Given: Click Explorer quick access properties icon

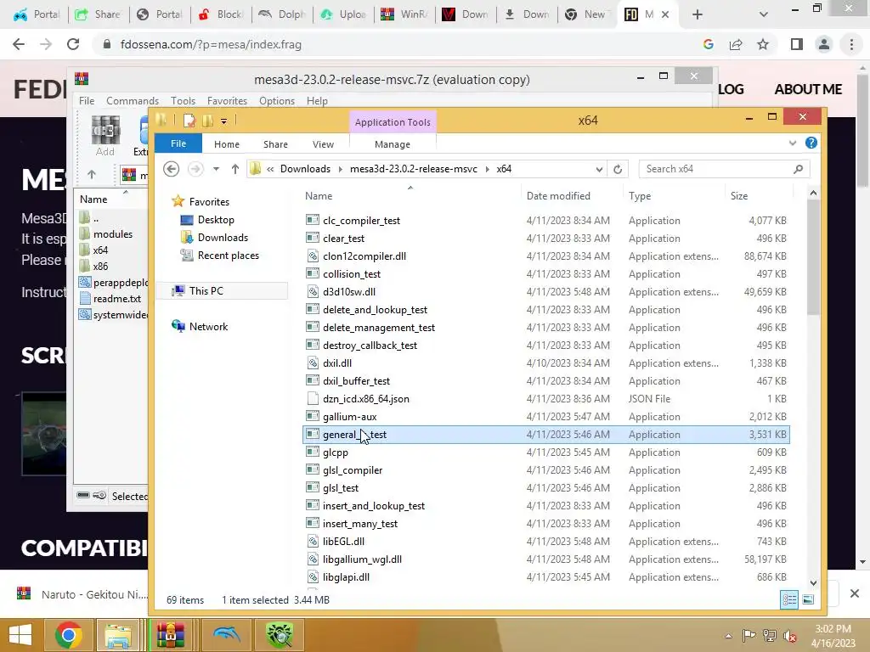Looking at the screenshot, I should coord(189,121).
